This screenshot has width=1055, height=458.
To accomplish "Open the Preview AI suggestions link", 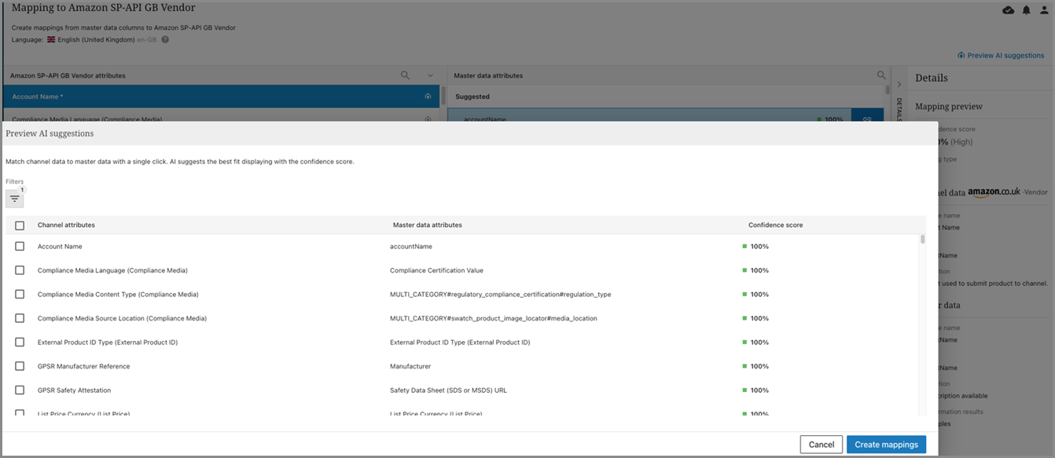I will (x=1000, y=56).
